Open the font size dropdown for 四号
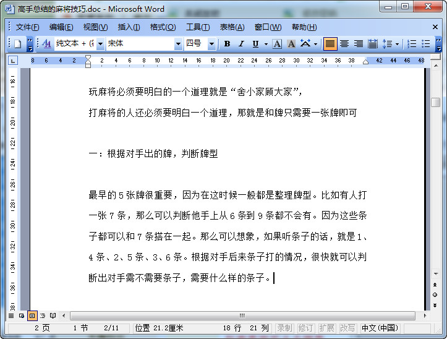 point(211,44)
